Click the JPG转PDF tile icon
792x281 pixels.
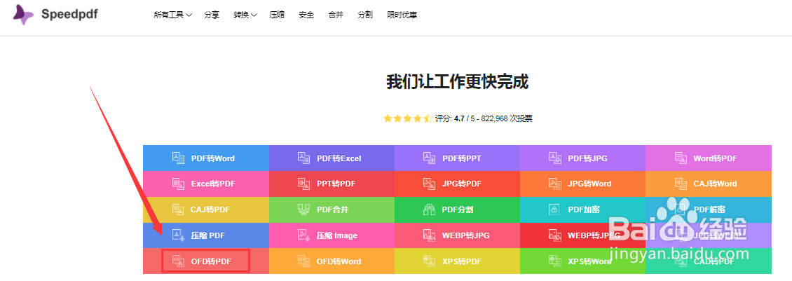(430, 184)
